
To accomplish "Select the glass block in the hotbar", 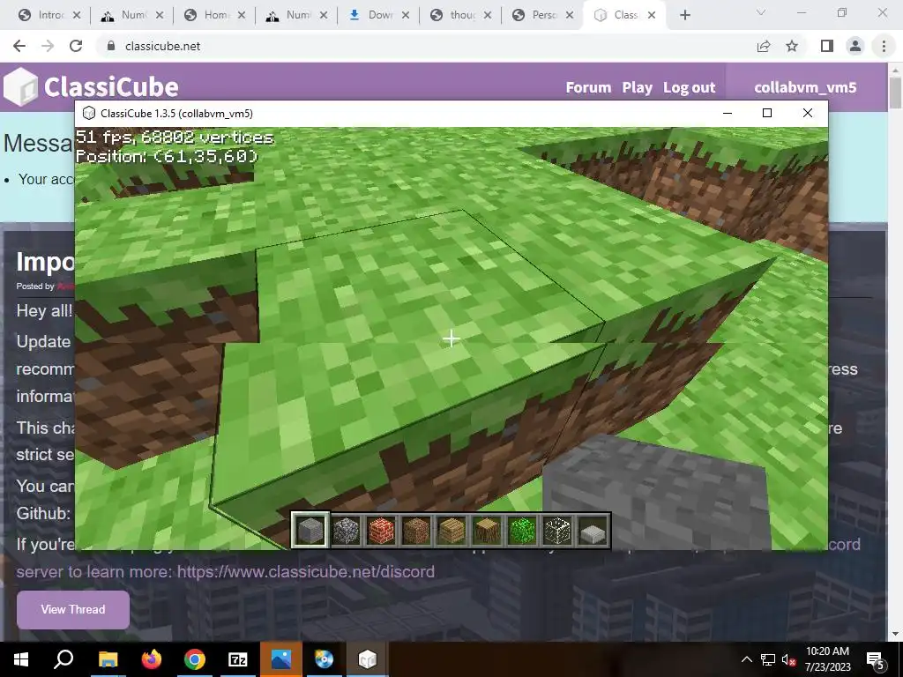I will (557, 530).
